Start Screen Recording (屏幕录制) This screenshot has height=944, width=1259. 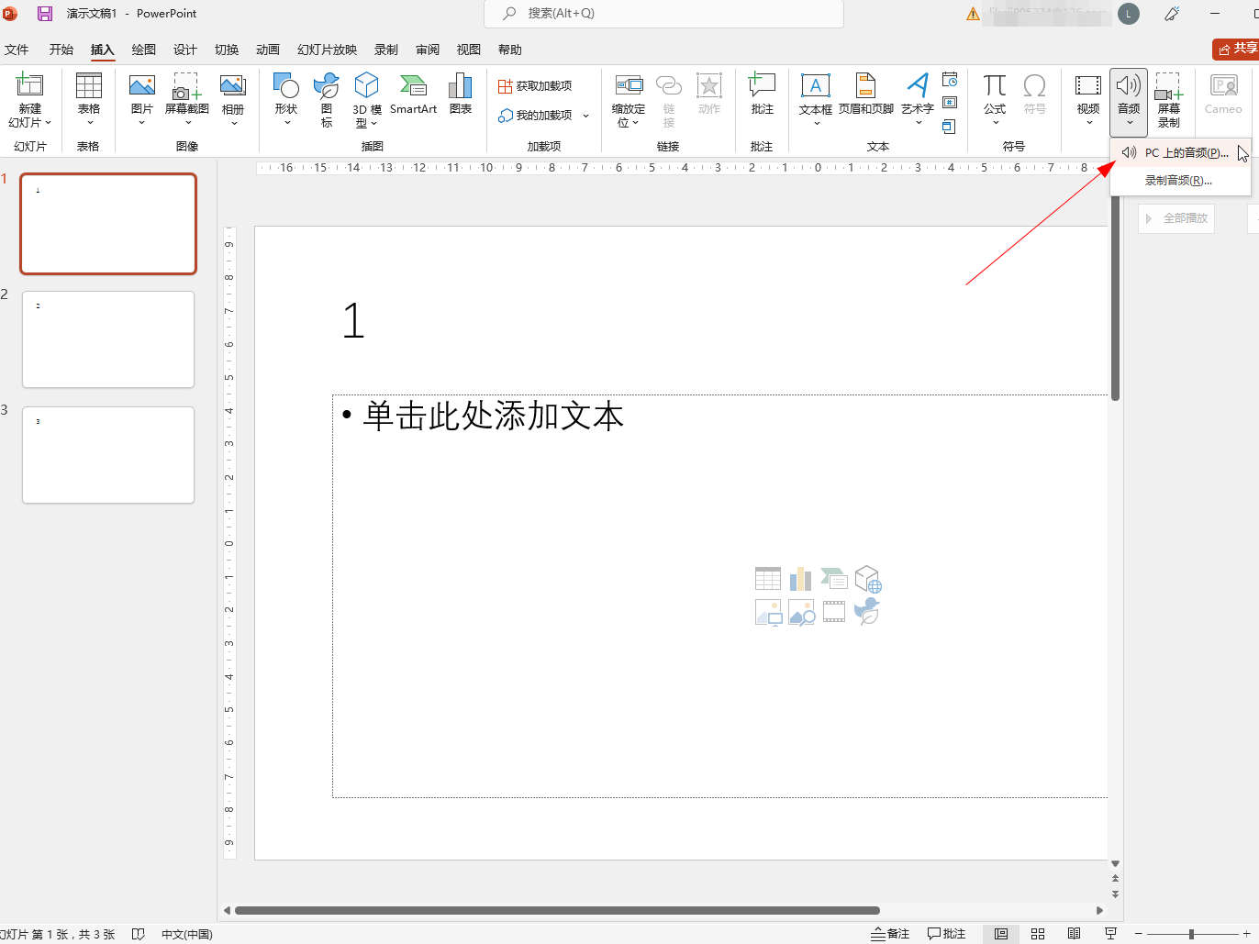pos(1168,100)
